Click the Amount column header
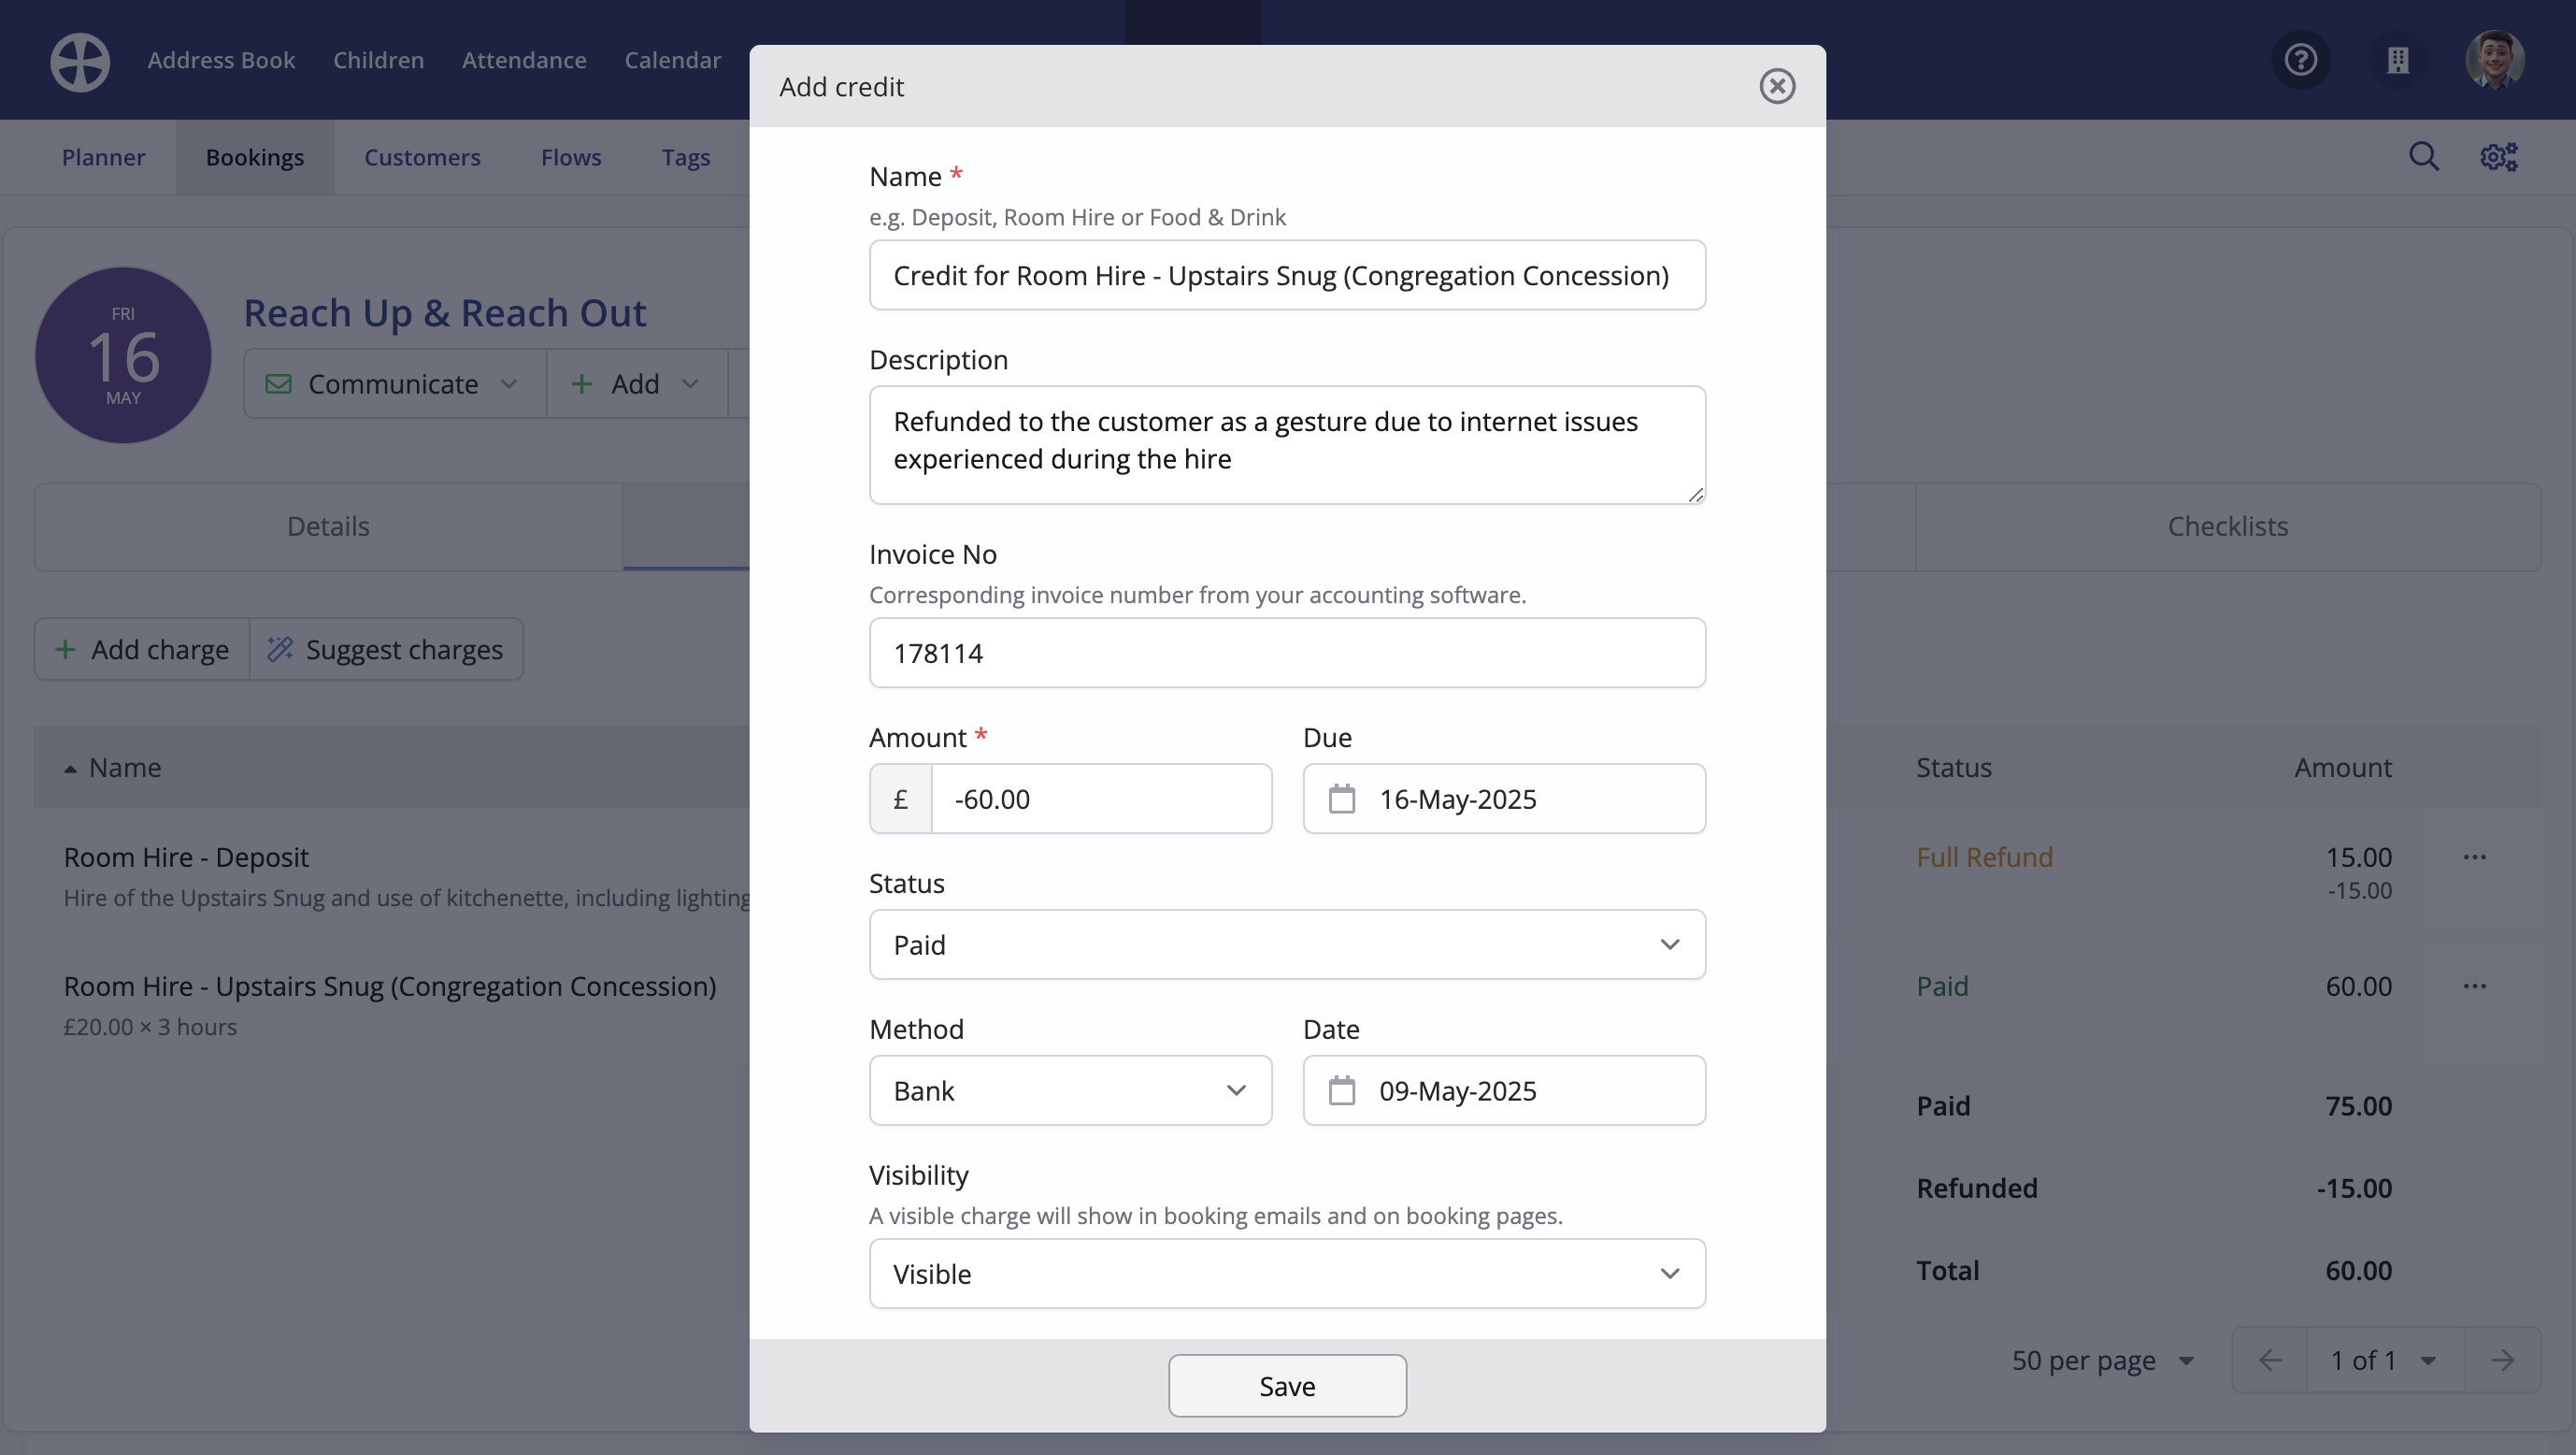Image resolution: width=2576 pixels, height=1455 pixels. point(2342,768)
